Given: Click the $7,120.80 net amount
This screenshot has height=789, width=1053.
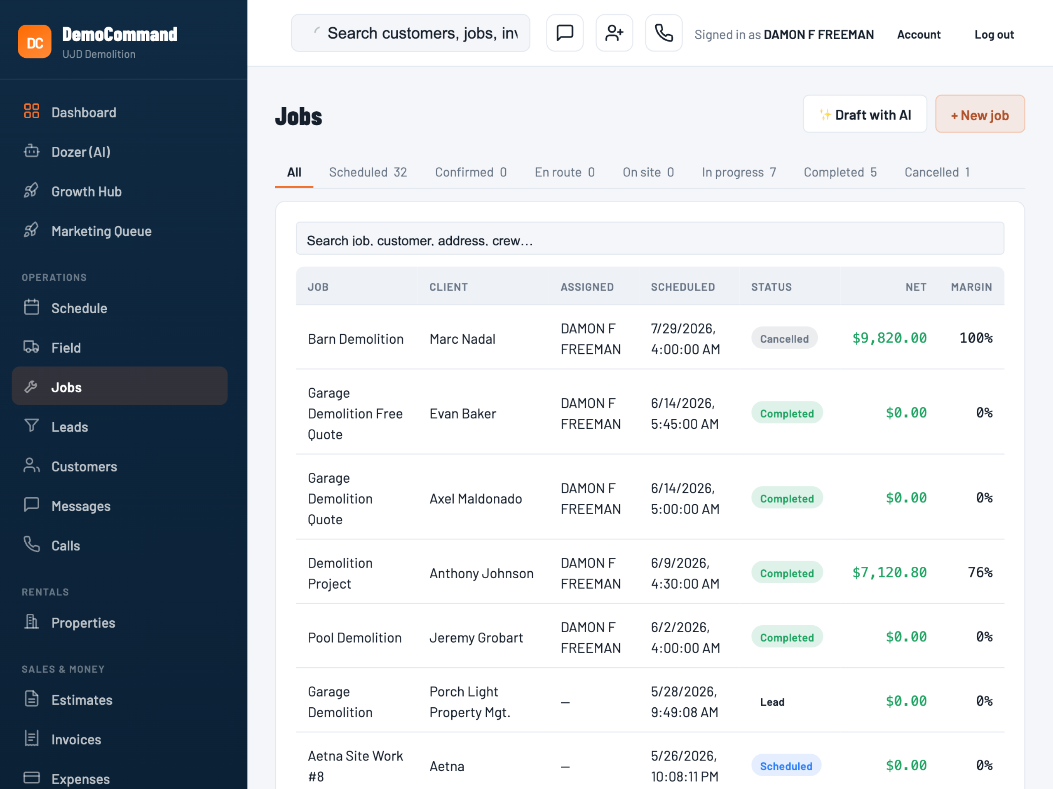Looking at the screenshot, I should [889, 572].
